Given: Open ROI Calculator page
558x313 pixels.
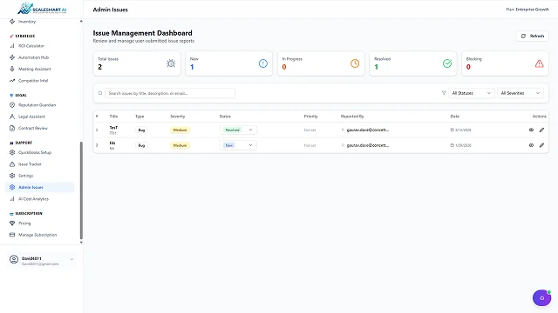Looking at the screenshot, I should [31, 46].
